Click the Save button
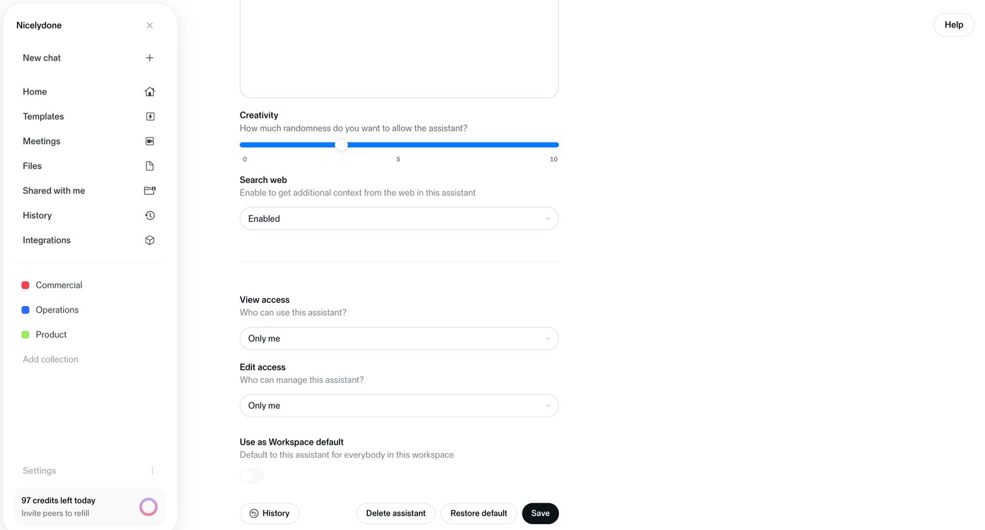 (541, 513)
